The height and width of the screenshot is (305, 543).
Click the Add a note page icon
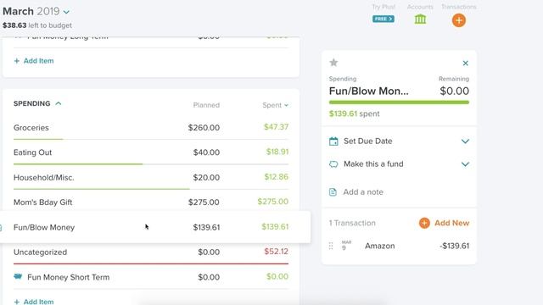click(x=333, y=192)
